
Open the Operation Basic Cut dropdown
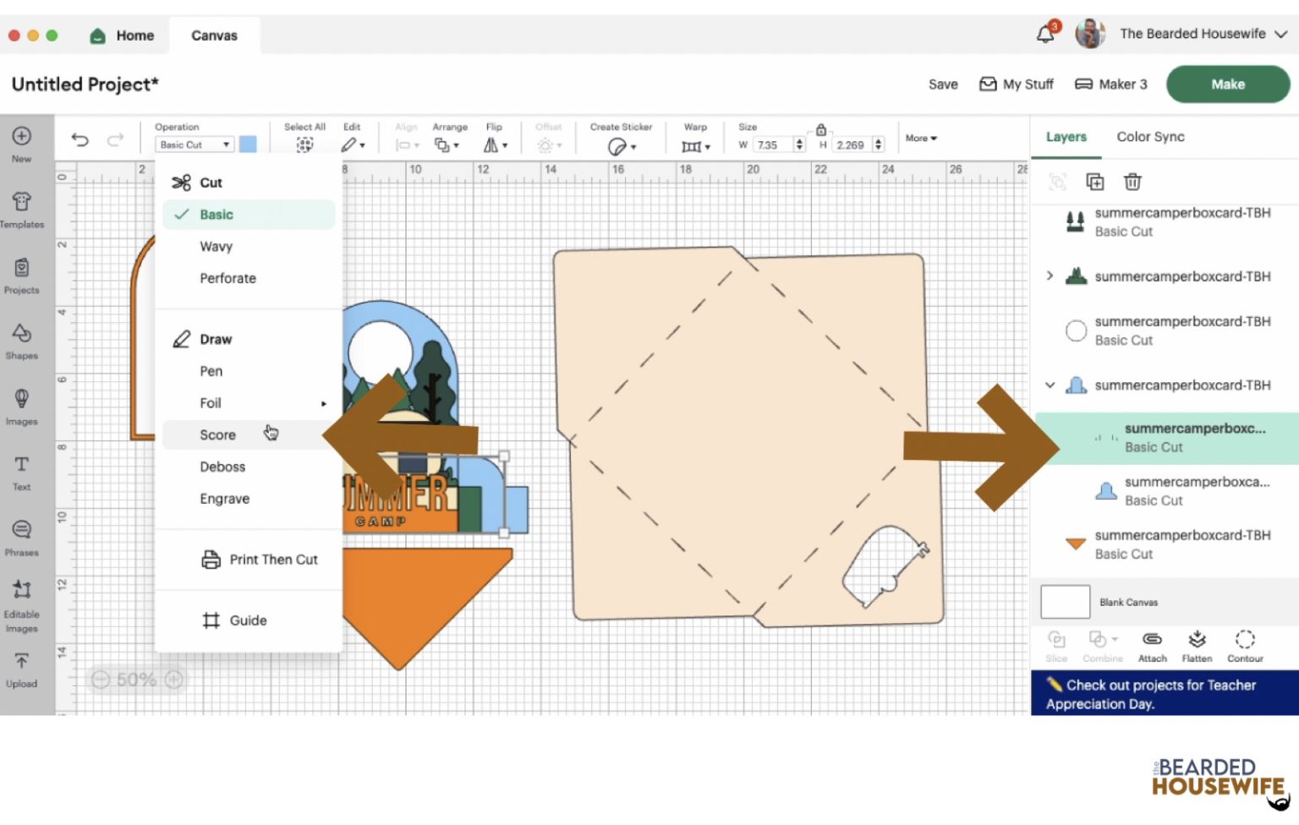click(x=195, y=145)
